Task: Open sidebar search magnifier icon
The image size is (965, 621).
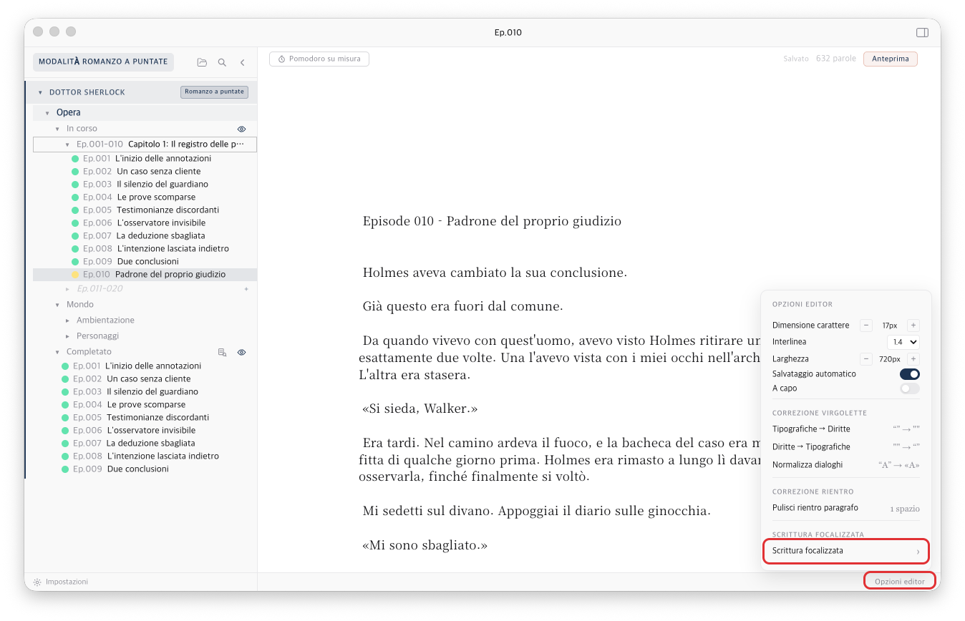Action: point(222,62)
